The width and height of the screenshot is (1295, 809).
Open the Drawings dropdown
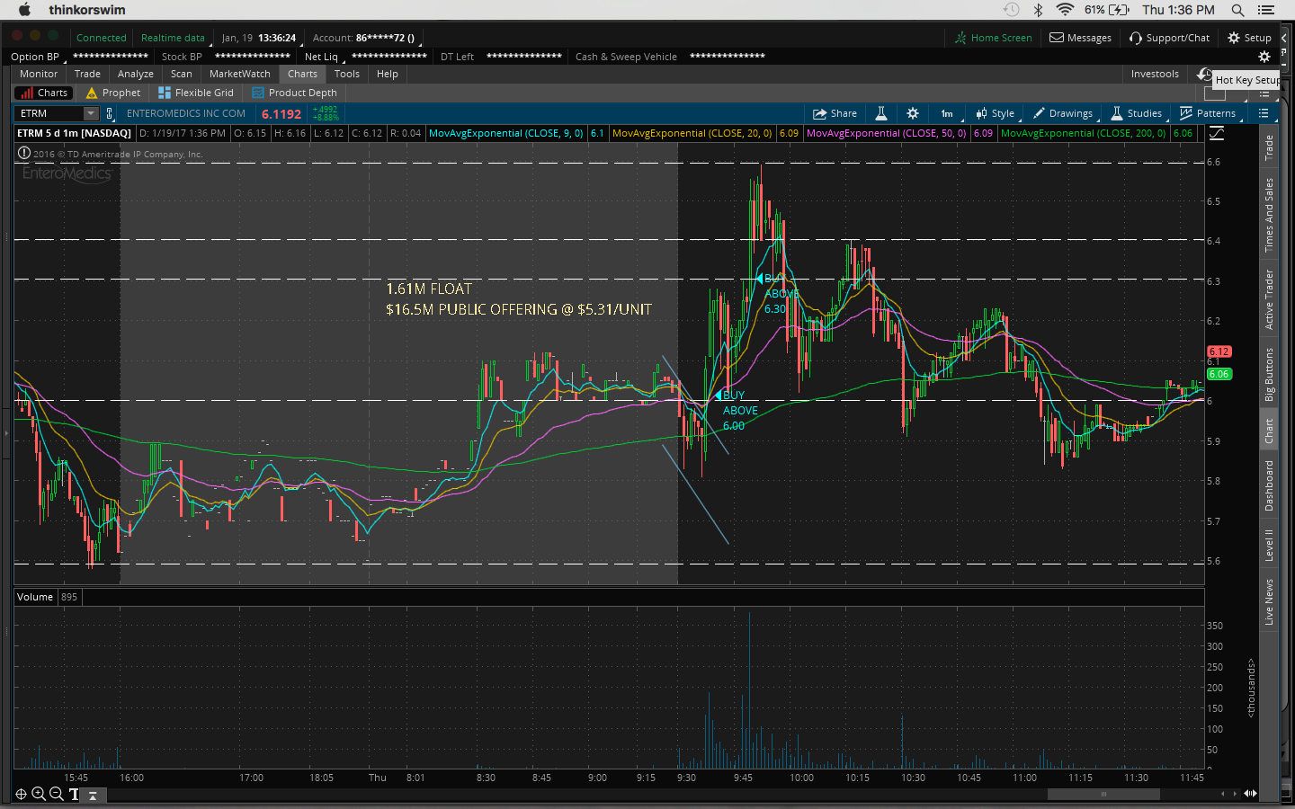click(x=1063, y=113)
